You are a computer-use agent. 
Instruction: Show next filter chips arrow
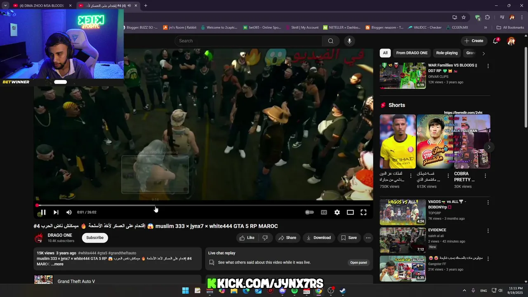(x=483, y=53)
